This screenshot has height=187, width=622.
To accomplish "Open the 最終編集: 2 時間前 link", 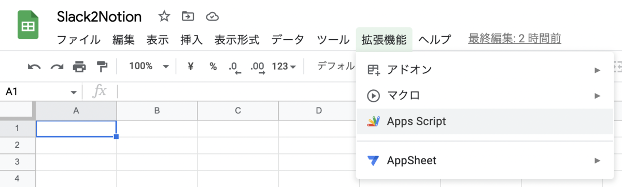I will point(515,39).
